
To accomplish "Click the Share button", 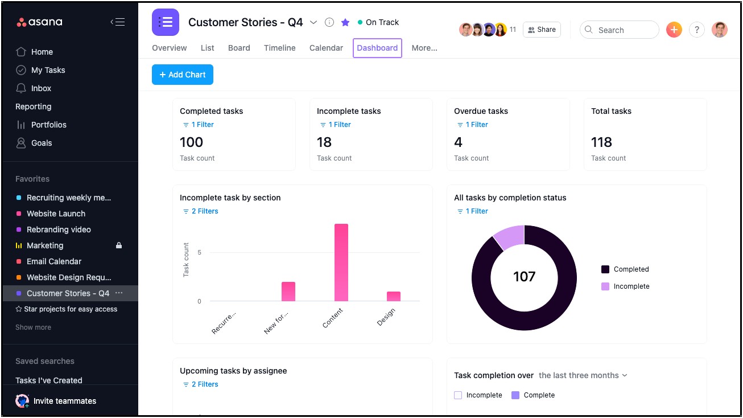I will pos(542,30).
